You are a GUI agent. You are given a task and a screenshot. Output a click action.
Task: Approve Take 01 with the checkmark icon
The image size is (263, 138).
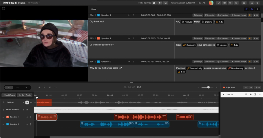(x=260, y=94)
